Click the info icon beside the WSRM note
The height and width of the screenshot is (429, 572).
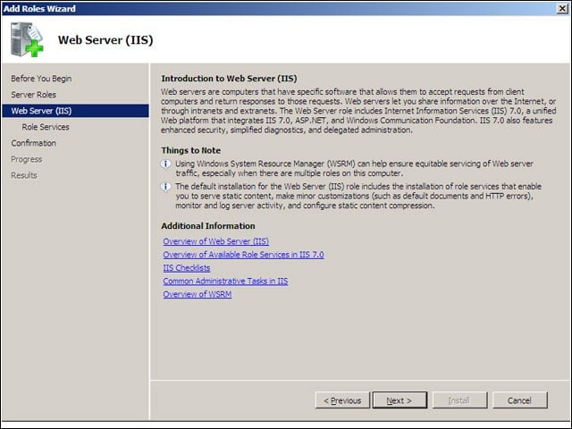coord(165,164)
